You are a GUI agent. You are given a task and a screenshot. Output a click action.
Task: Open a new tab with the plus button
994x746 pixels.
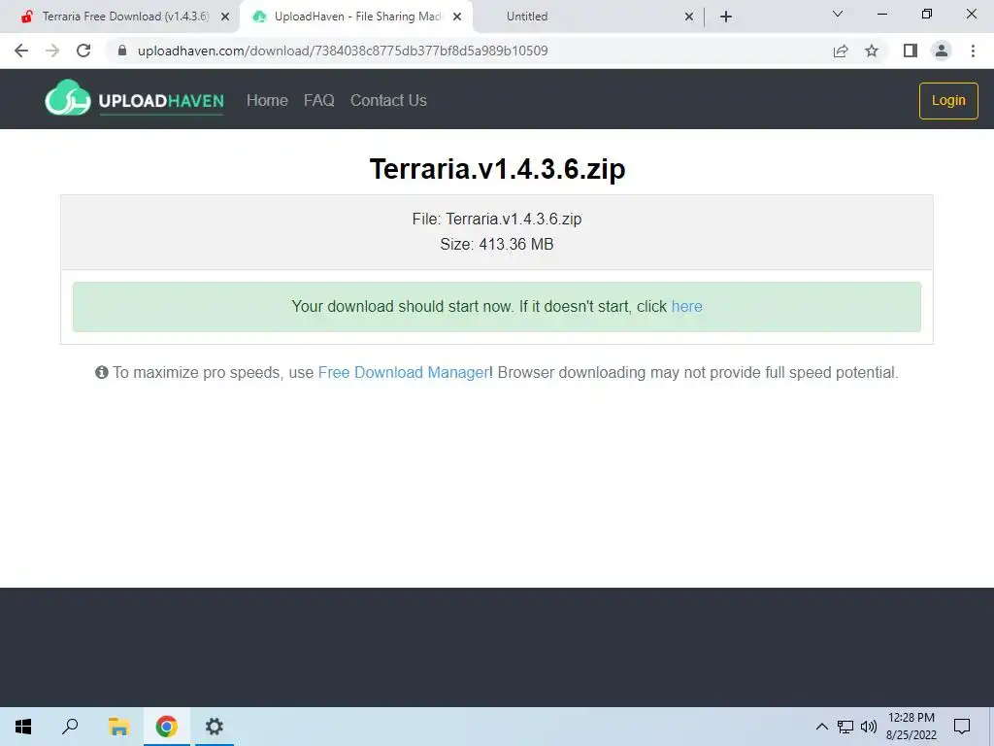click(726, 17)
